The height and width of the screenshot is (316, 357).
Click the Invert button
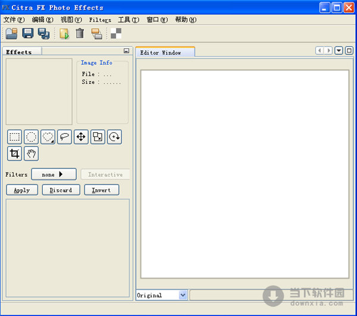pos(102,190)
